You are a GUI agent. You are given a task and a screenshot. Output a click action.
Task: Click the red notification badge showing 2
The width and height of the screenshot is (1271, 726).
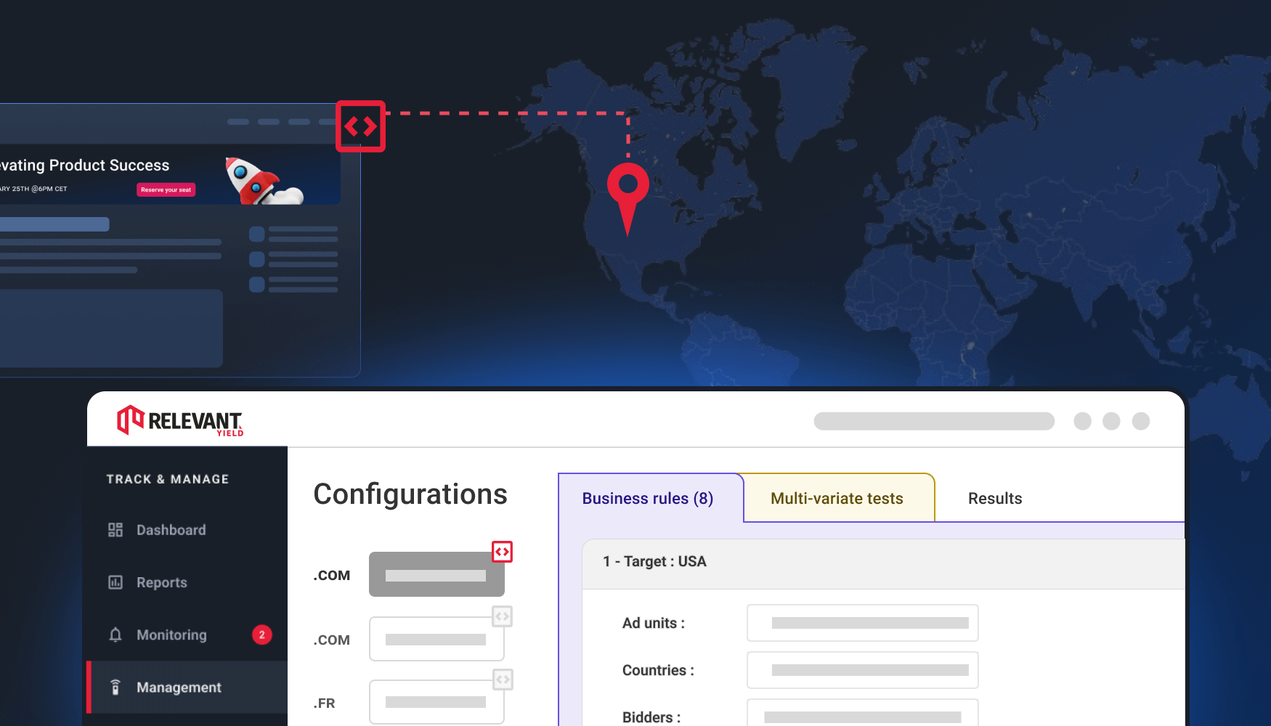(x=262, y=635)
